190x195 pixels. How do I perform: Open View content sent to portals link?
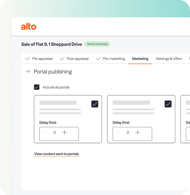[x=56, y=154]
